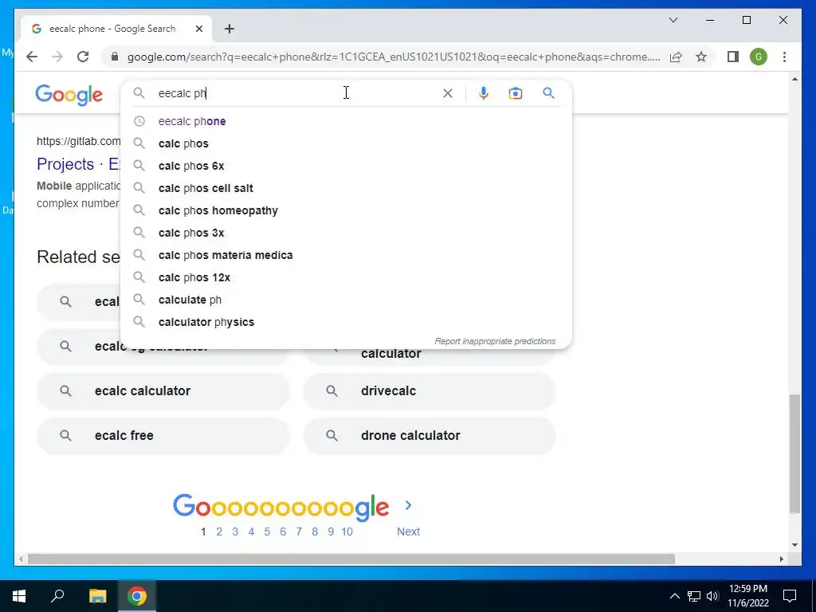This screenshot has height=612, width=816.
Task: Click the Google logo at the top left
Action: point(69,95)
